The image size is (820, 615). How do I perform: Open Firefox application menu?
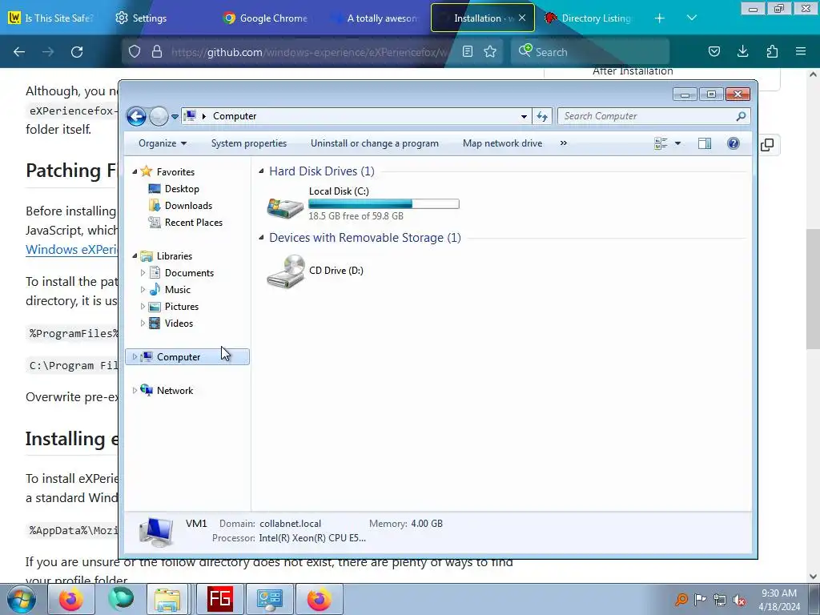click(801, 52)
